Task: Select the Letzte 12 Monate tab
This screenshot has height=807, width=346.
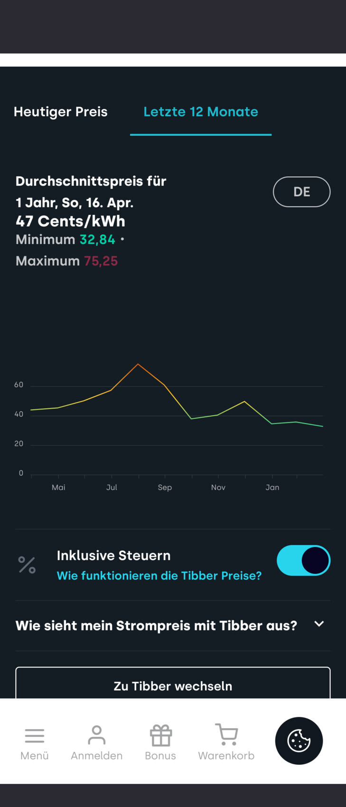Action: coord(201,112)
